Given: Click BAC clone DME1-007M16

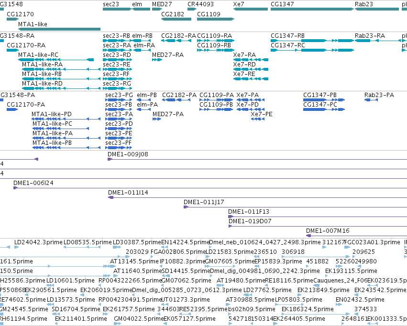Looking at the screenshot, I should pos(328,231).
